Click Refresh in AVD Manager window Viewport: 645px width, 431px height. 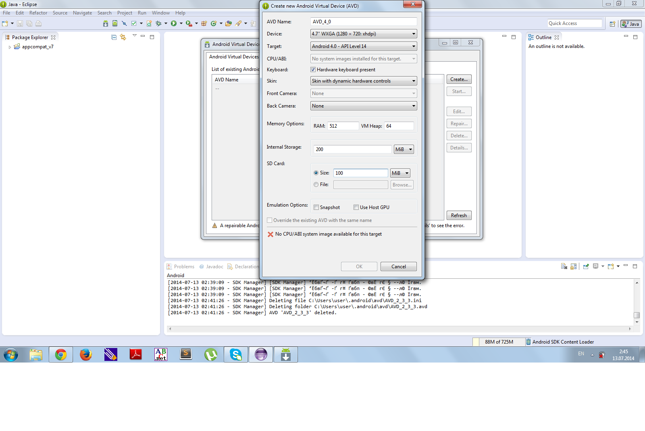pos(459,215)
